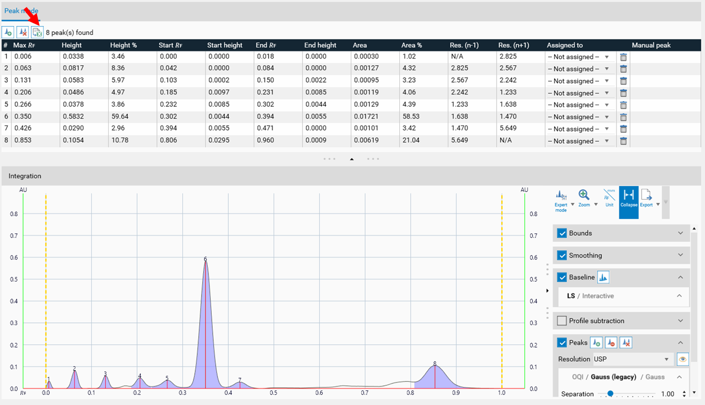Open Assigned to dropdown for peak 1
Viewport: 705px width, 405px height.
pos(580,57)
